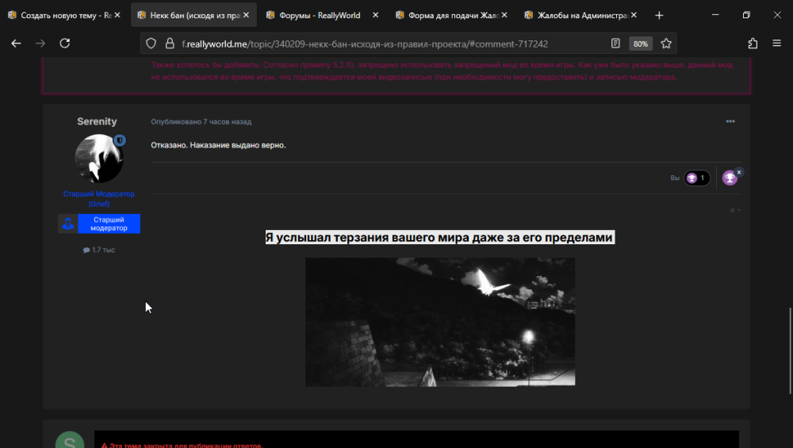Close the Некк бан tab
Viewport: 793px width, 448px height.
click(247, 15)
